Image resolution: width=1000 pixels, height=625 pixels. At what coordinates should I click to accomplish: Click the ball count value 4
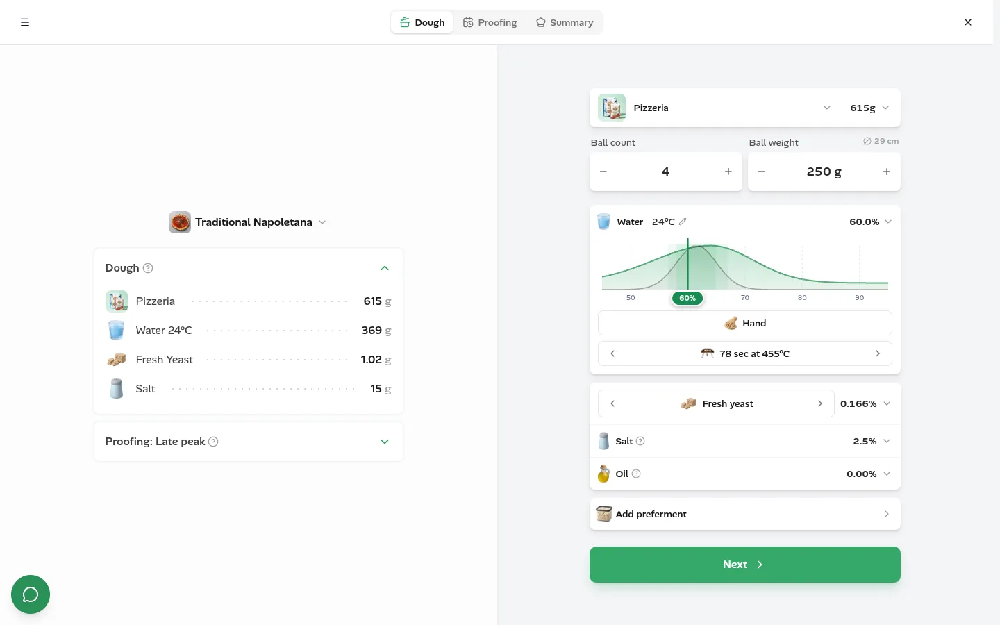pos(665,172)
